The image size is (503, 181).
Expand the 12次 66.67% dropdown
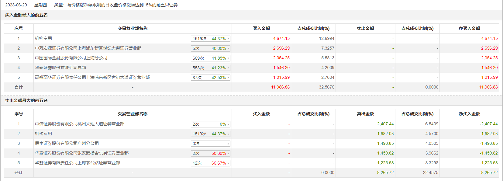pyautogui.click(x=210, y=163)
